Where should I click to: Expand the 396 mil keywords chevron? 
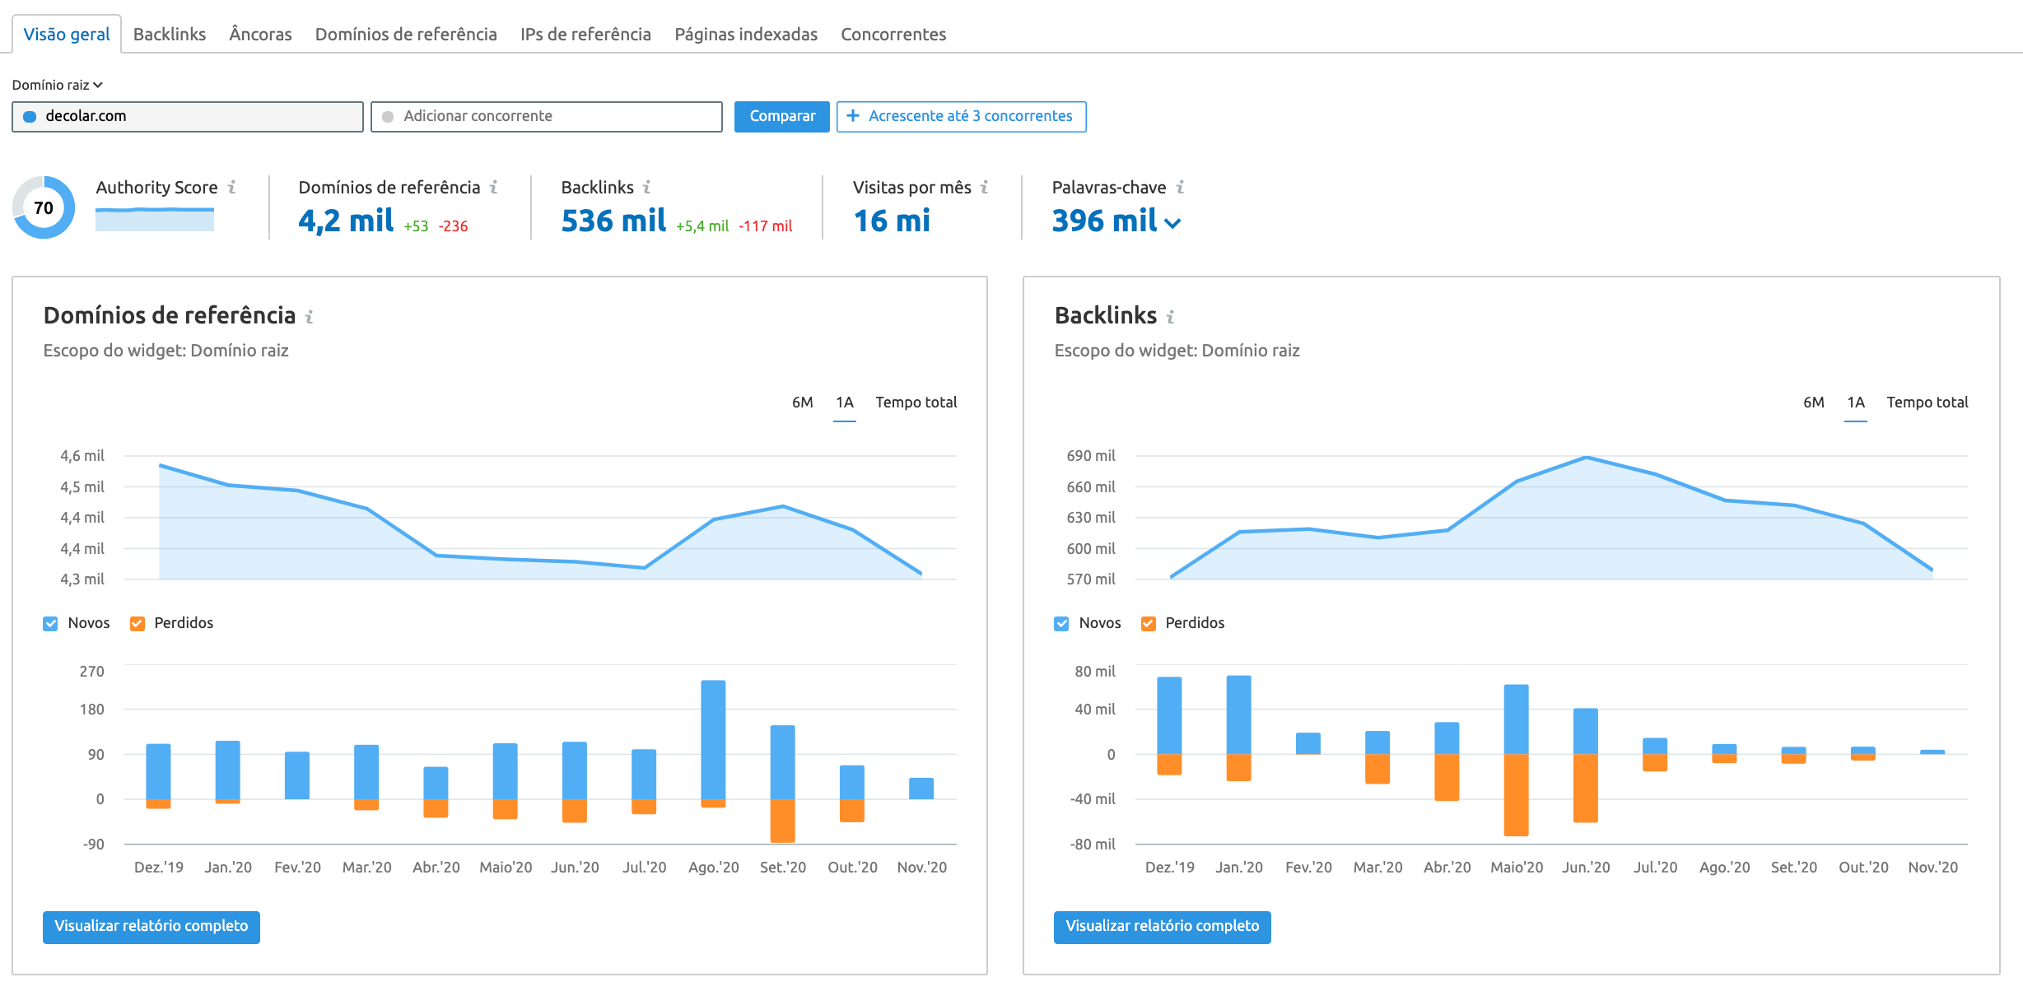[x=1174, y=223]
